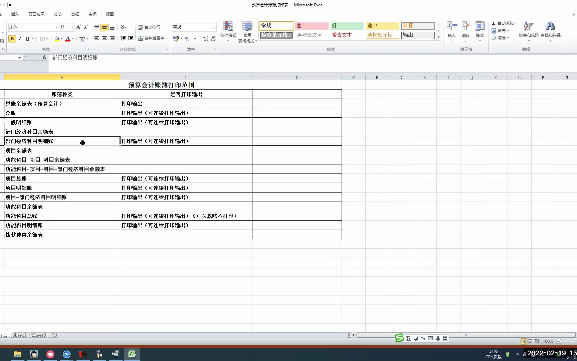This screenshot has height=361, width=577.
Task: Open Conditional Formatting (条件格式)
Action: coord(228,31)
